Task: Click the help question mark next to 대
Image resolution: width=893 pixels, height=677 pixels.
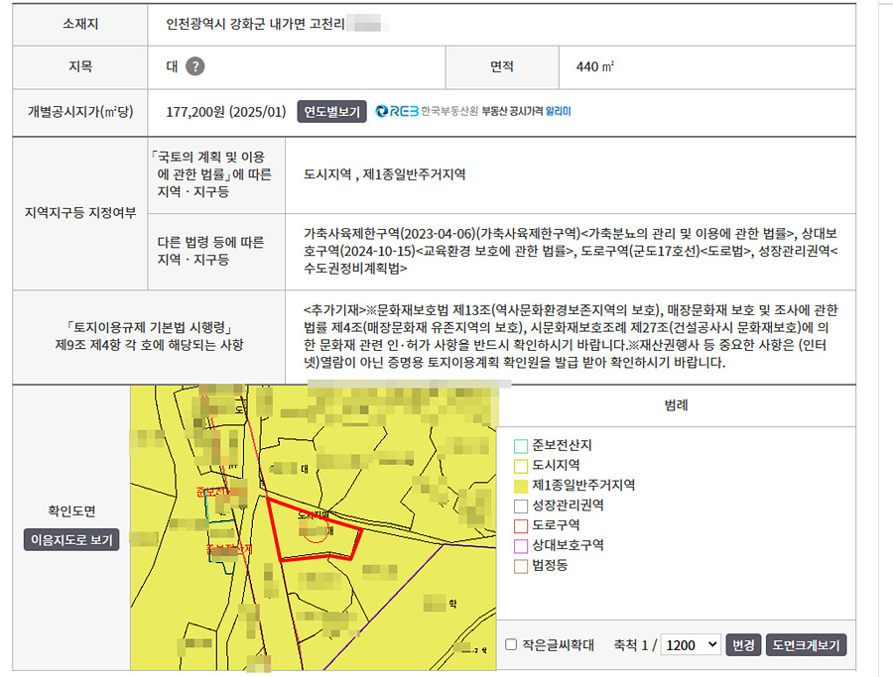Action: [x=195, y=66]
